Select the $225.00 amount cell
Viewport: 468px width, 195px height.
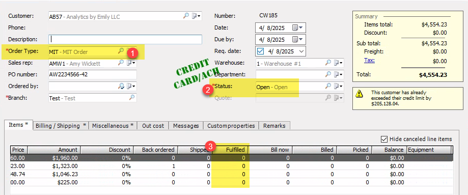(x=54, y=182)
